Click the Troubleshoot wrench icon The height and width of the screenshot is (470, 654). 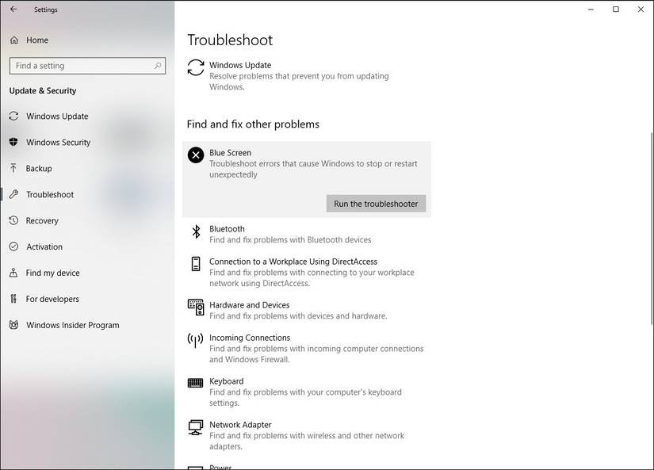click(x=13, y=194)
